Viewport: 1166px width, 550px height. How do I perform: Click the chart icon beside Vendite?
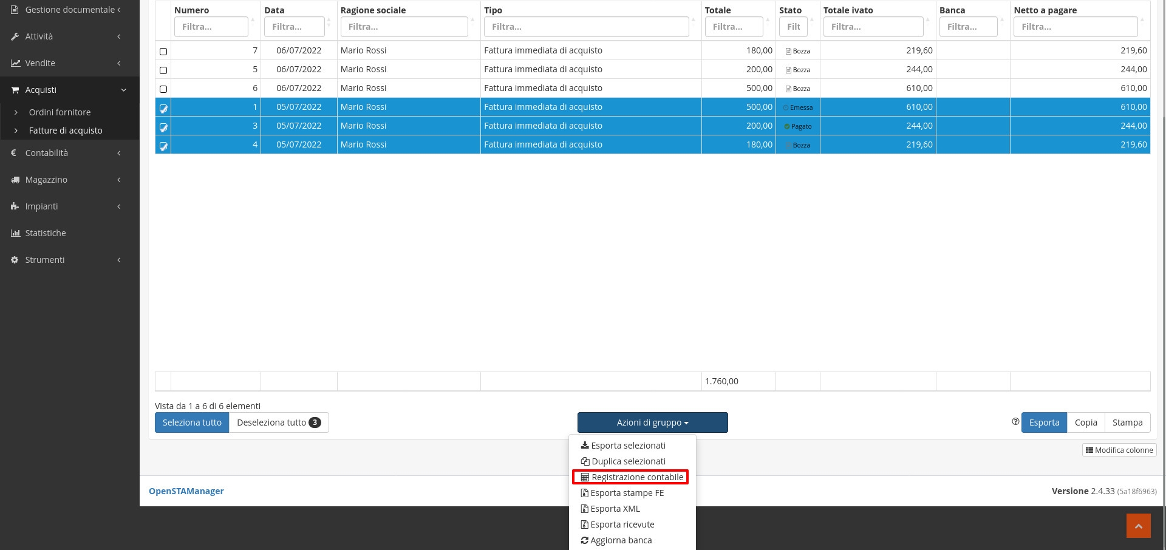pos(15,63)
